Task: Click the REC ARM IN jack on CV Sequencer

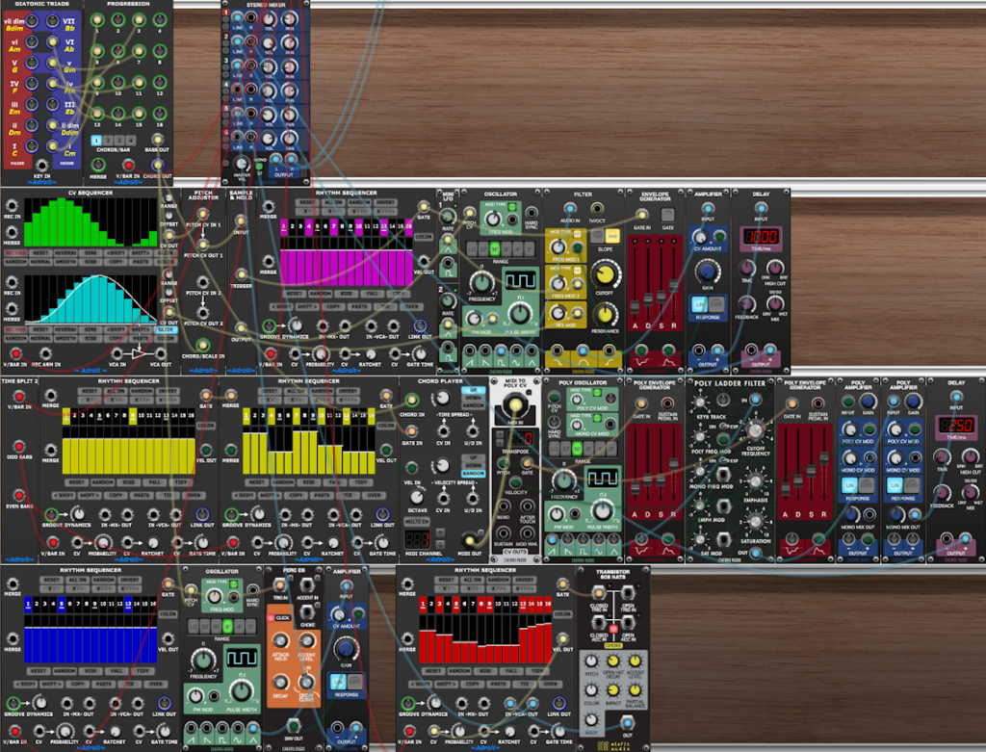Action: coord(45,354)
